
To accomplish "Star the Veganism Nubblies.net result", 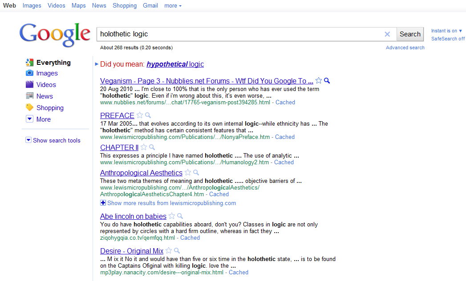I will point(319,81).
